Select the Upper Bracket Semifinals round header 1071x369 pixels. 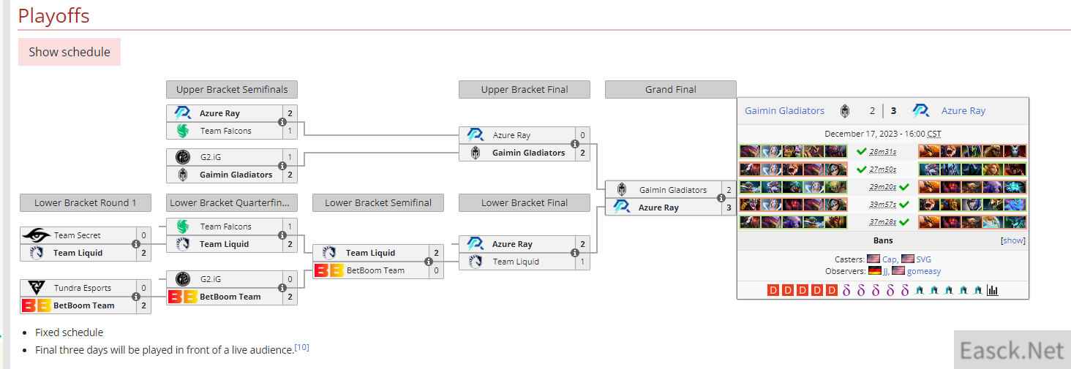(x=231, y=89)
